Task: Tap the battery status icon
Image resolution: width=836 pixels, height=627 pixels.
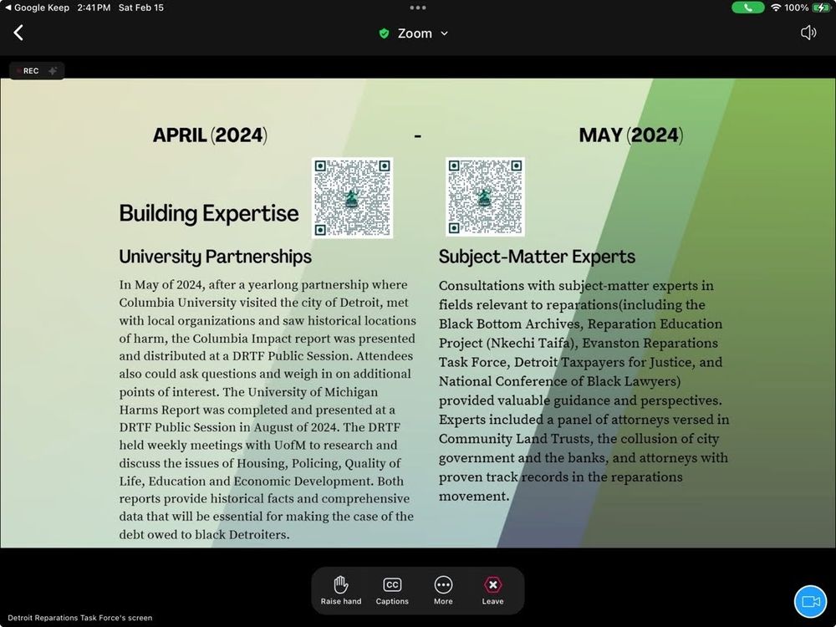Action: click(x=821, y=8)
